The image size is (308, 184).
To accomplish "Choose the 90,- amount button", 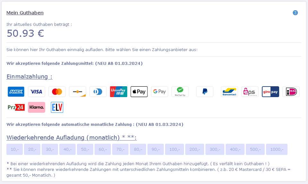I will [155, 149].
